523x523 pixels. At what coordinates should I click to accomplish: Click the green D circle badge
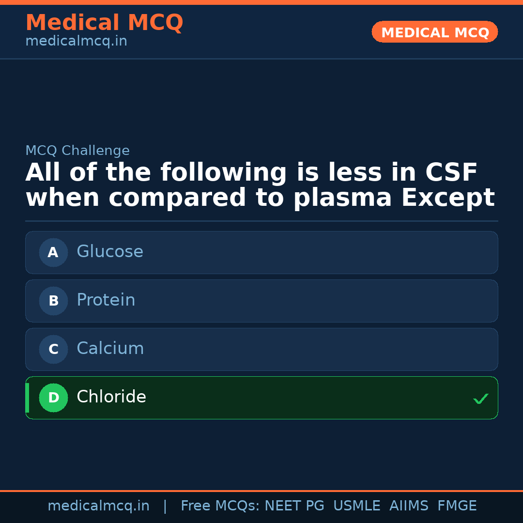click(x=53, y=398)
